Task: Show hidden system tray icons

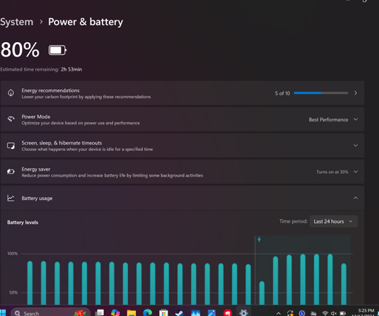Action: (278, 313)
